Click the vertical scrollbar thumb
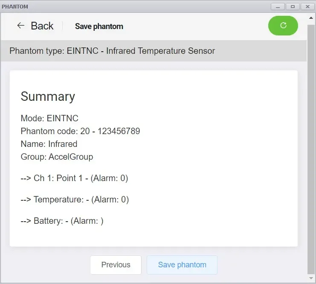 click(311, 149)
